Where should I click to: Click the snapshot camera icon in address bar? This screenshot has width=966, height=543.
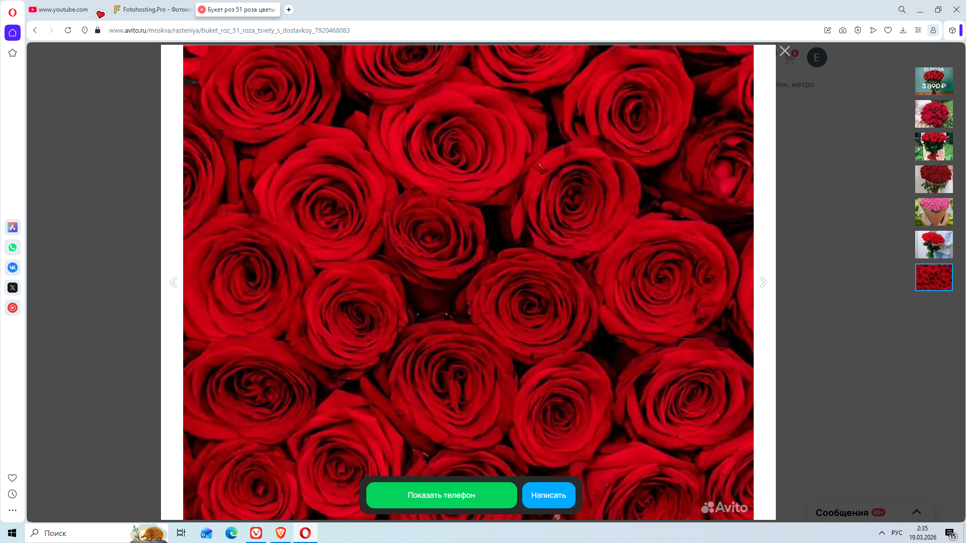843,30
